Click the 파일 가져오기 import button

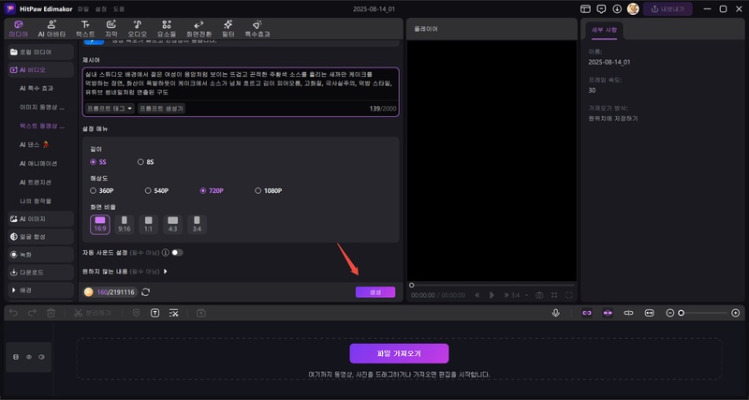[399, 354]
